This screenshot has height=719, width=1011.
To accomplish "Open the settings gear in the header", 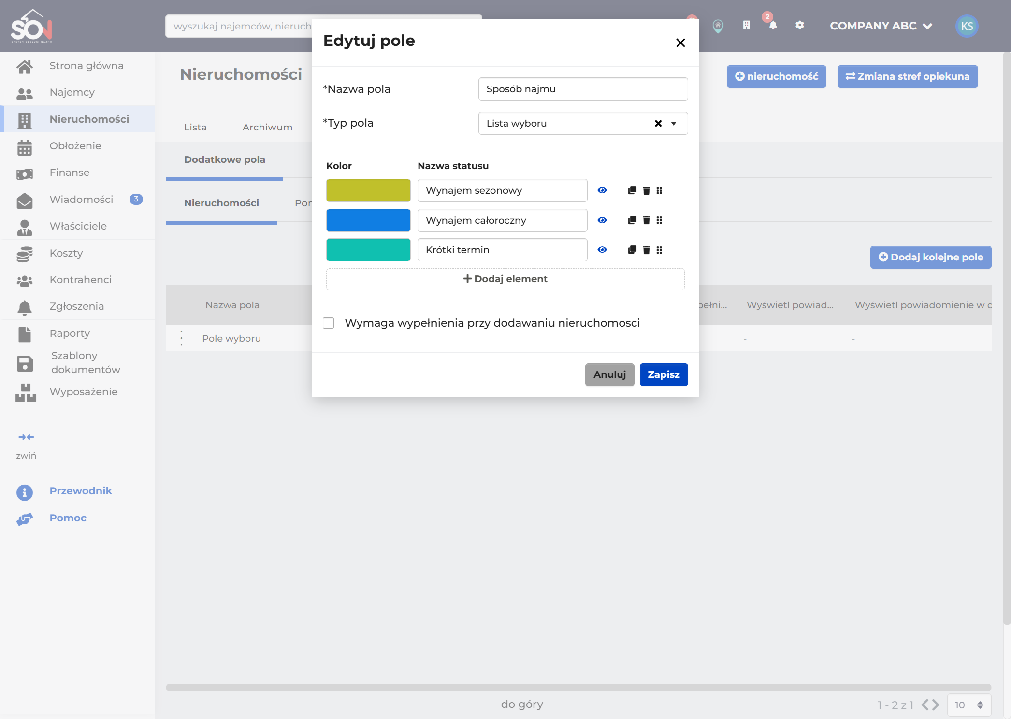I will click(800, 25).
